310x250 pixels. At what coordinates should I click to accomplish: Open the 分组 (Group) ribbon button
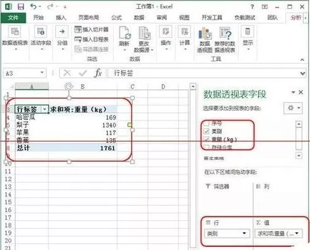click(x=62, y=39)
